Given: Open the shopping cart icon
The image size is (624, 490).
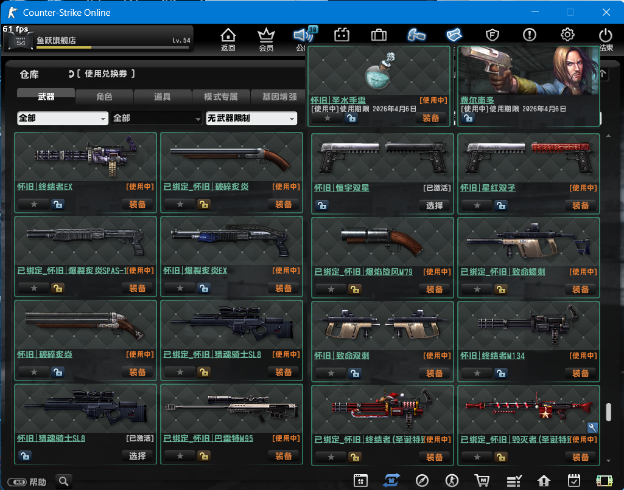Looking at the screenshot, I should click(482, 481).
